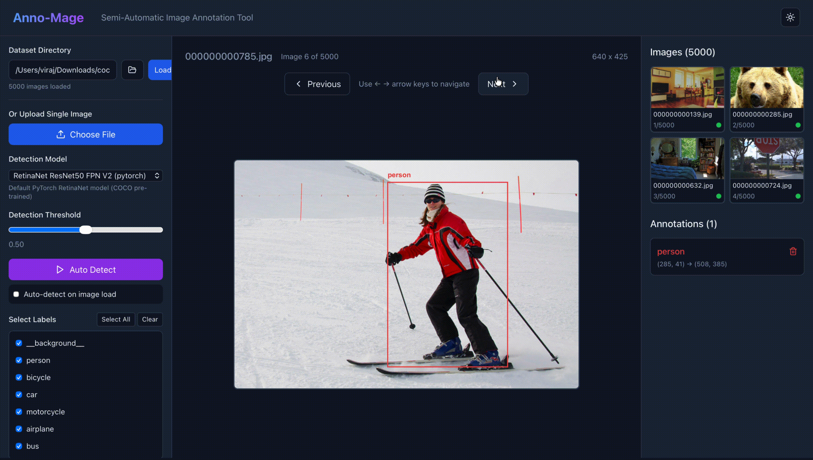Click the Dataset Directory path field

[x=63, y=70]
